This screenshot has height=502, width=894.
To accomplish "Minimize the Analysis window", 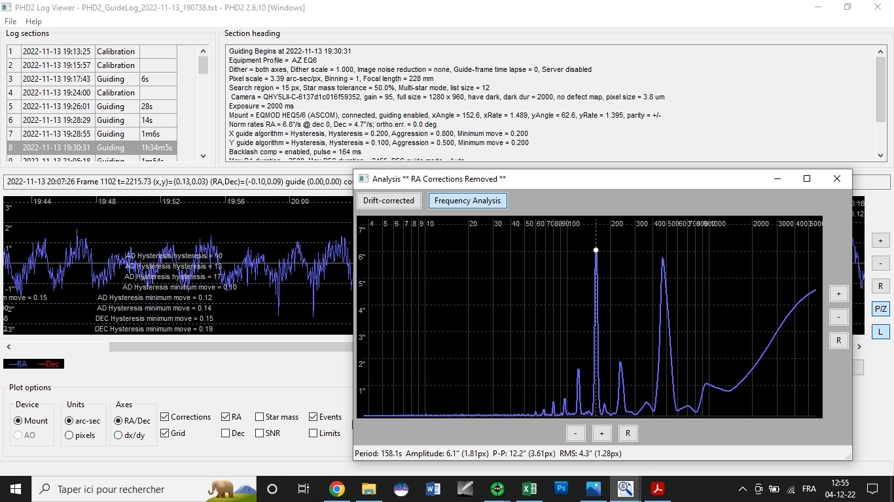I will tap(778, 178).
